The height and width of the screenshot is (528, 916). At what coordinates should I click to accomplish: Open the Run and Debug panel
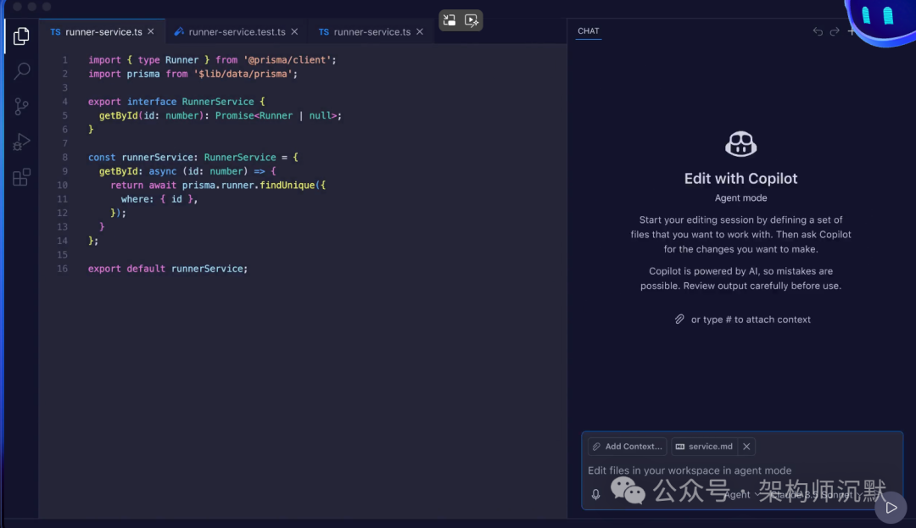click(21, 142)
